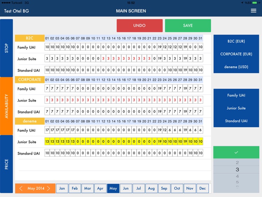Select Mar month tab

point(88,189)
